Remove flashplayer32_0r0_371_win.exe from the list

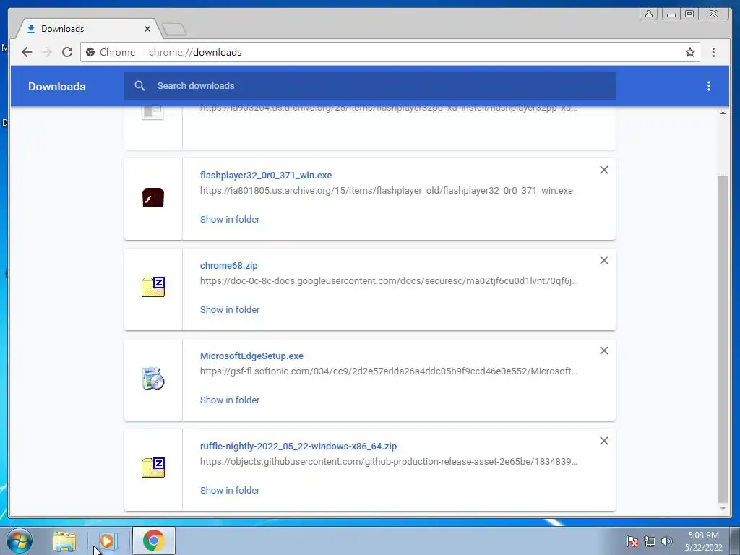click(603, 170)
